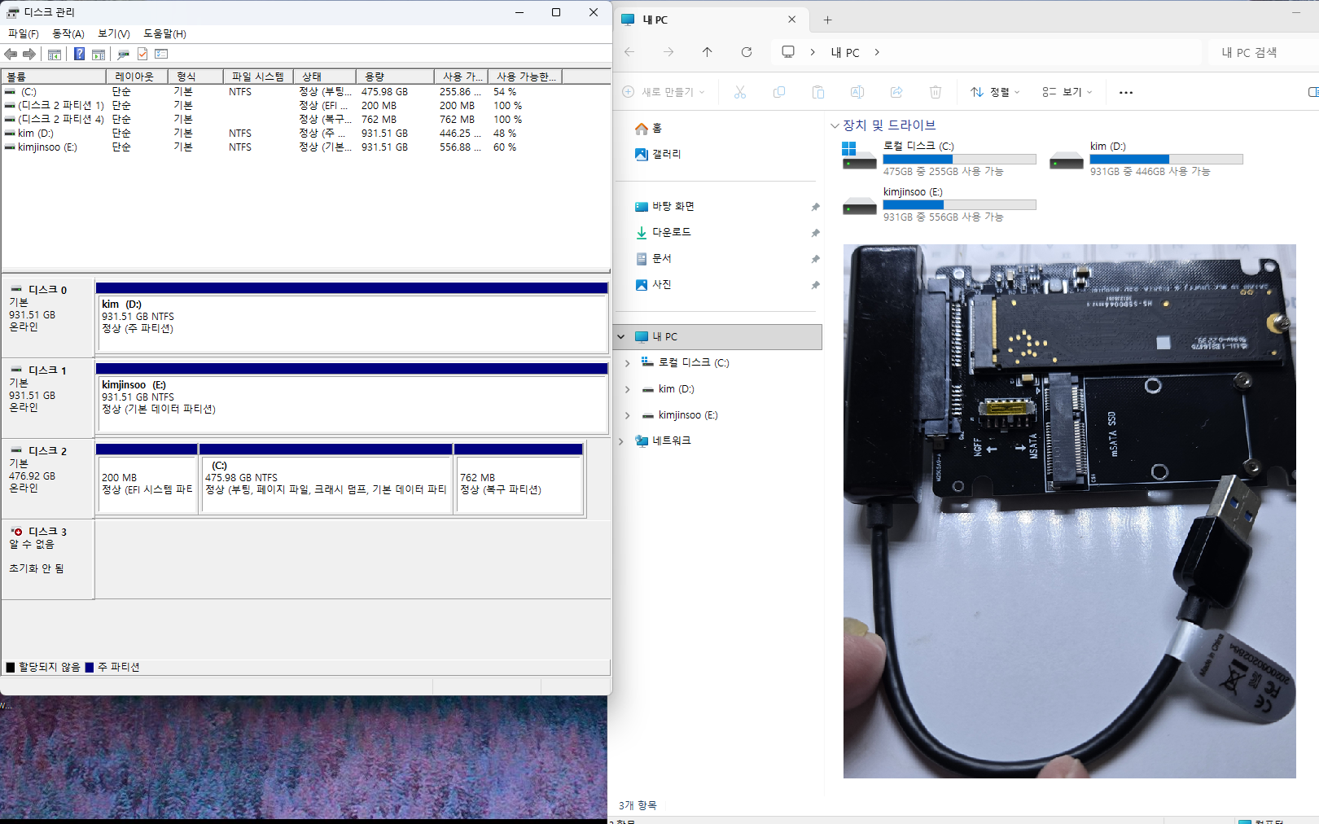Click the Help icon in Disk Management toolbar

(79, 54)
